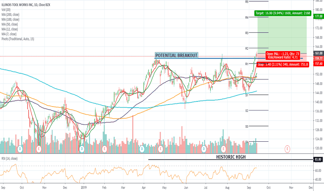
Task: Open the dividend marker at the start of 2019
Action: [82, 149]
